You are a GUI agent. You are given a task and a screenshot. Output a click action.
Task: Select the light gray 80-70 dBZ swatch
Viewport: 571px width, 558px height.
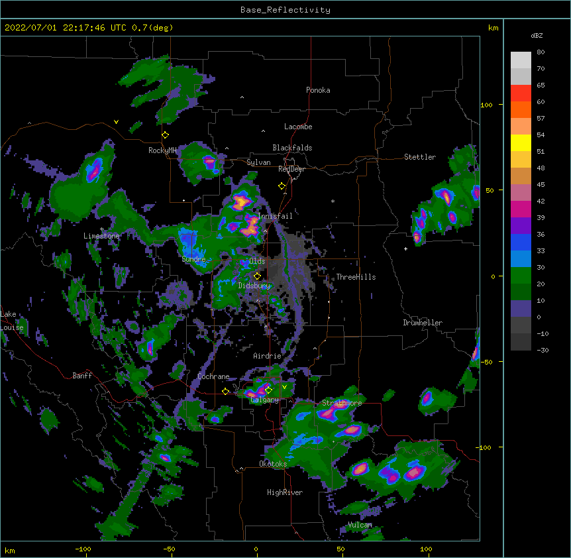tap(521, 60)
